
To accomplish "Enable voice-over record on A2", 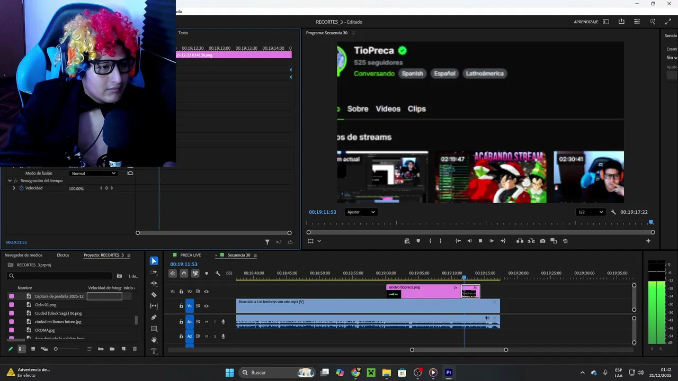I will [223, 336].
